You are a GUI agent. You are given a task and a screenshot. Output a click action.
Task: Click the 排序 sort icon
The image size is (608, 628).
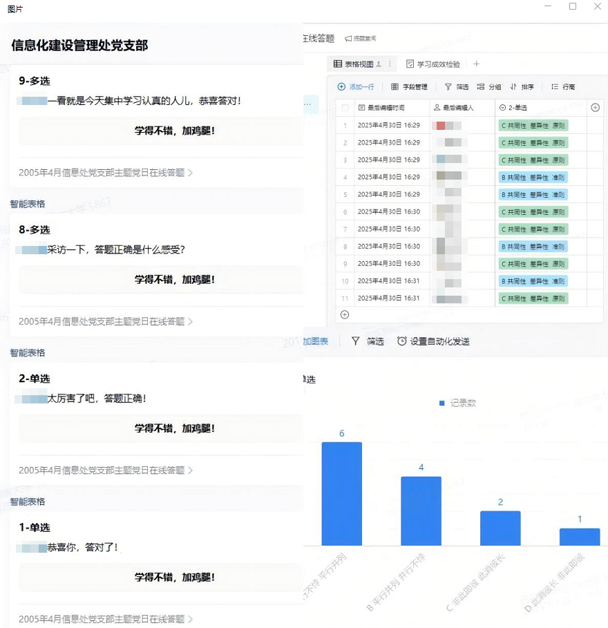pyautogui.click(x=513, y=87)
